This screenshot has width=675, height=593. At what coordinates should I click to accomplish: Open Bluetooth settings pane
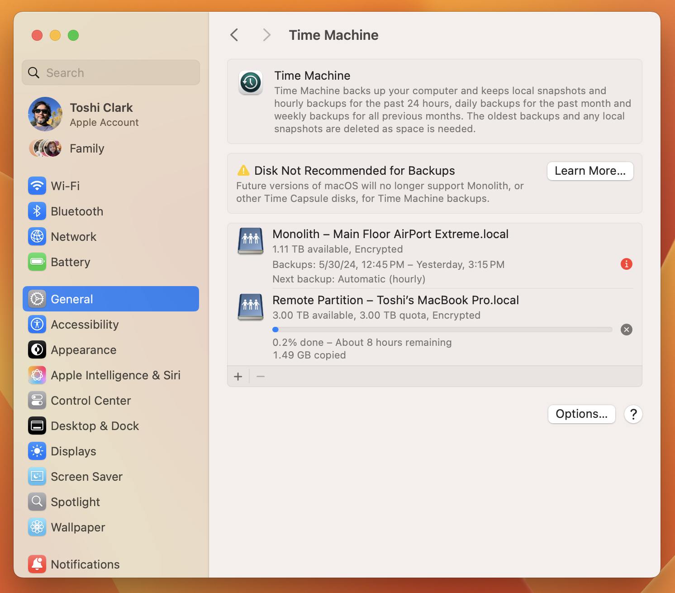tap(111, 211)
